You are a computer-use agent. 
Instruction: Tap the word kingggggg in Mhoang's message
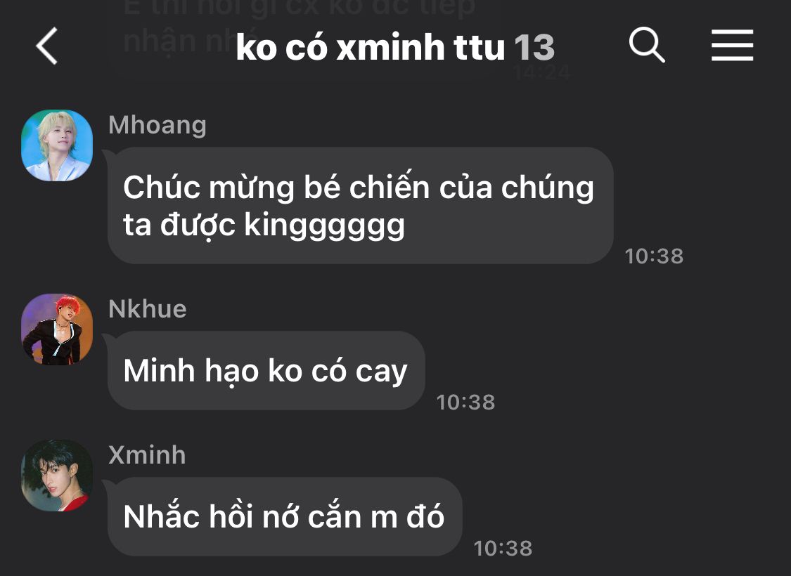click(324, 225)
